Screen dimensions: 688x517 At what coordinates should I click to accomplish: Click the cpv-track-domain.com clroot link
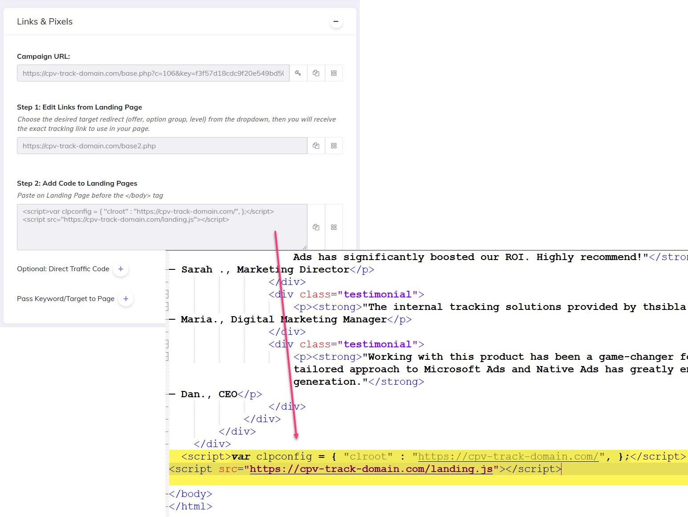[508, 456]
